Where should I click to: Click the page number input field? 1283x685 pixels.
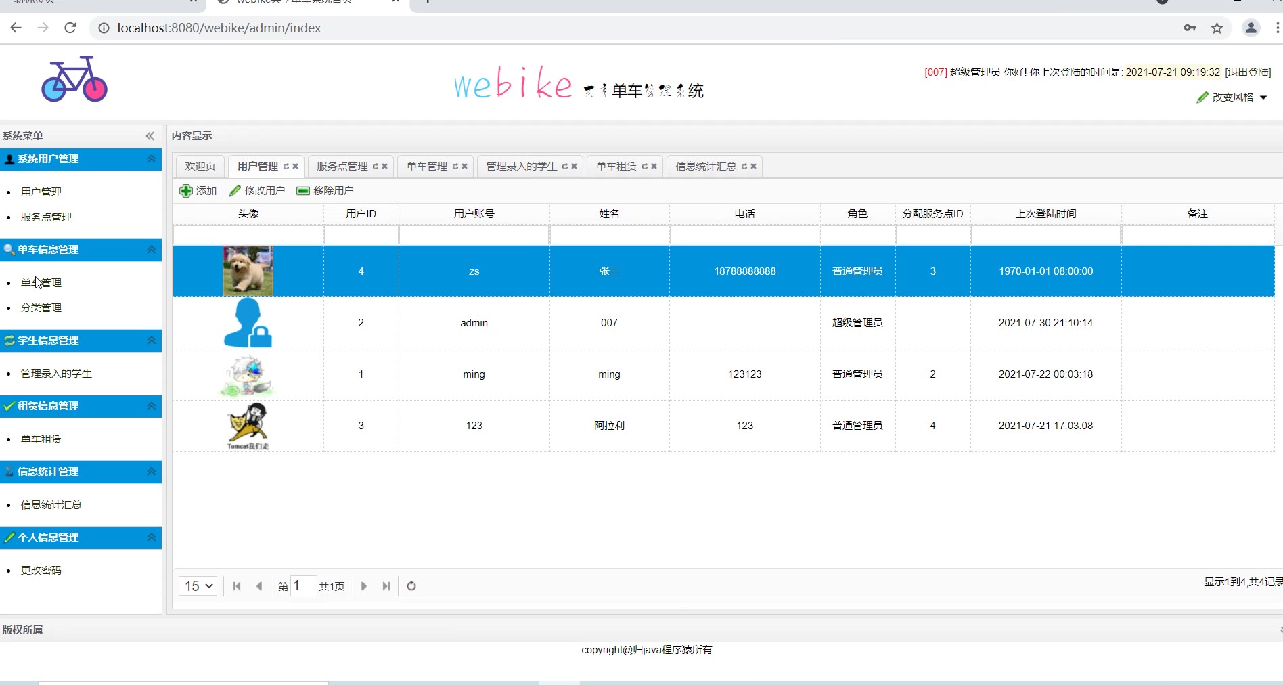tap(303, 586)
